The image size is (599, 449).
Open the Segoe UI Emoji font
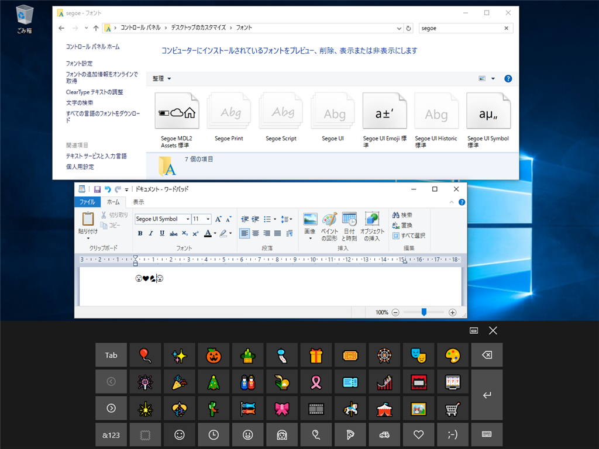click(x=384, y=111)
